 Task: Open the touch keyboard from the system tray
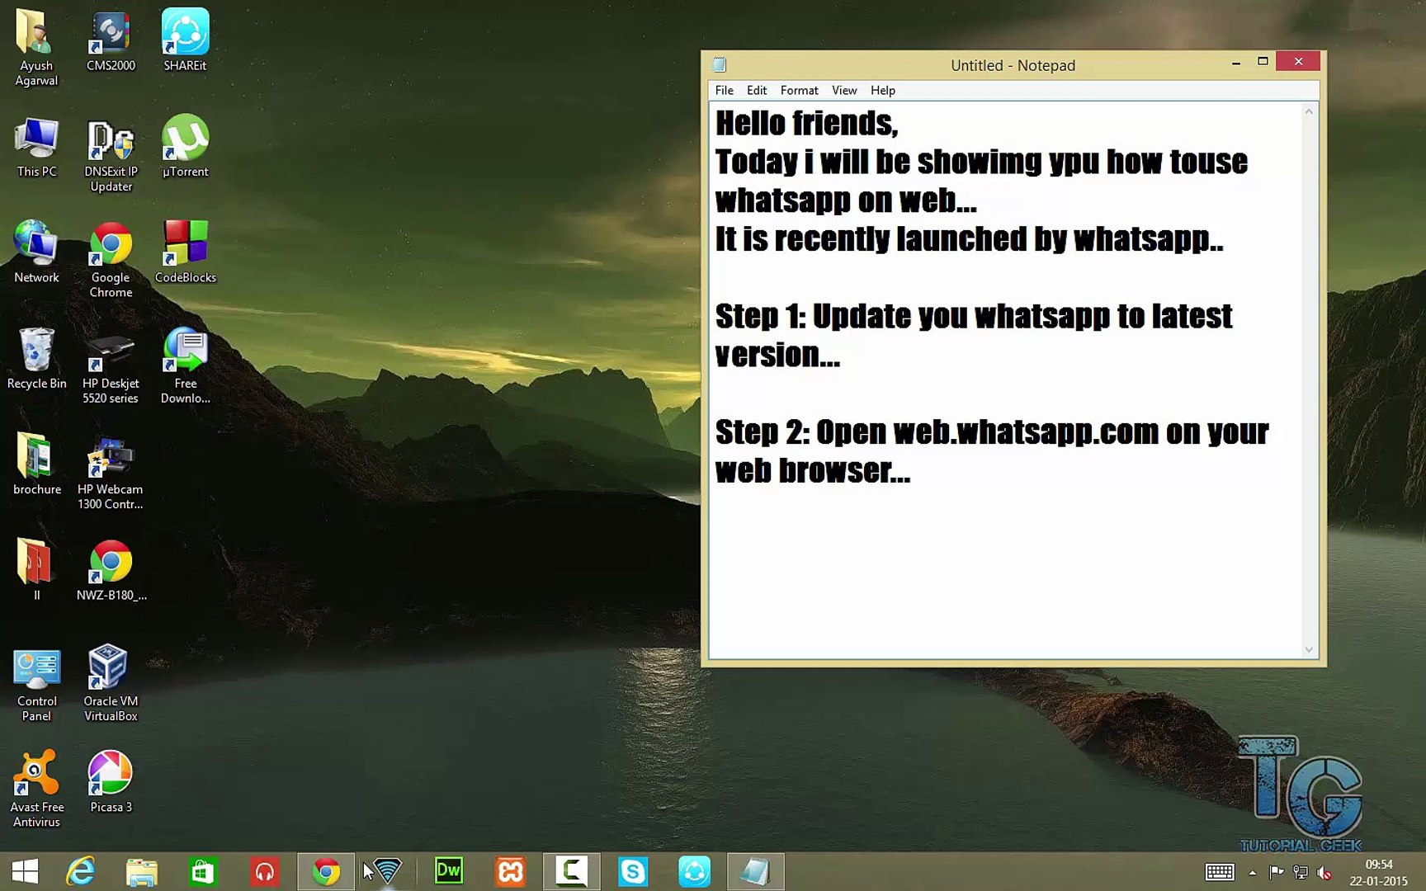click(x=1221, y=872)
